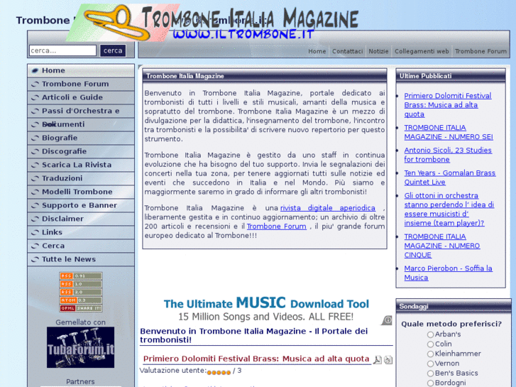
Task: Open Supporto e Banner sidebar item
Action: coord(81,205)
